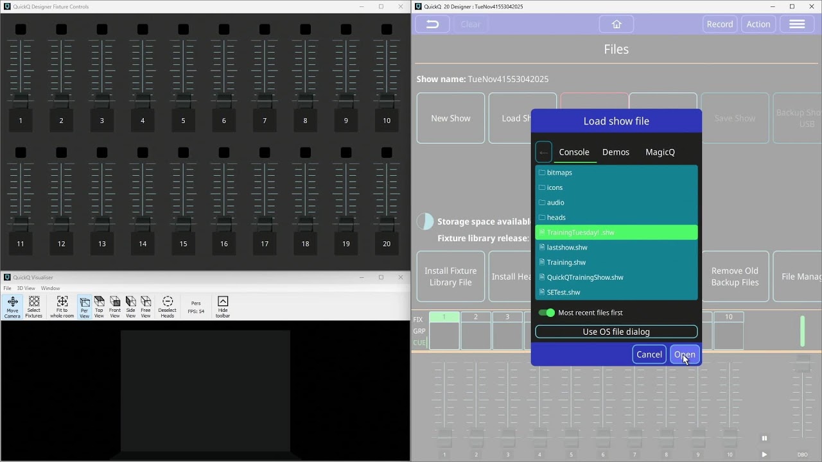Click the Save Show button
This screenshot has width=822, height=462.
click(735, 118)
